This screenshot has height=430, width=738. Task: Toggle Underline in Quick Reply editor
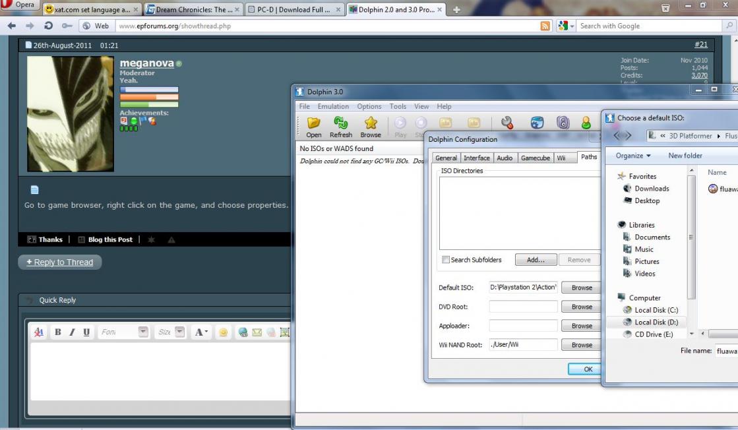pyautogui.click(x=86, y=332)
